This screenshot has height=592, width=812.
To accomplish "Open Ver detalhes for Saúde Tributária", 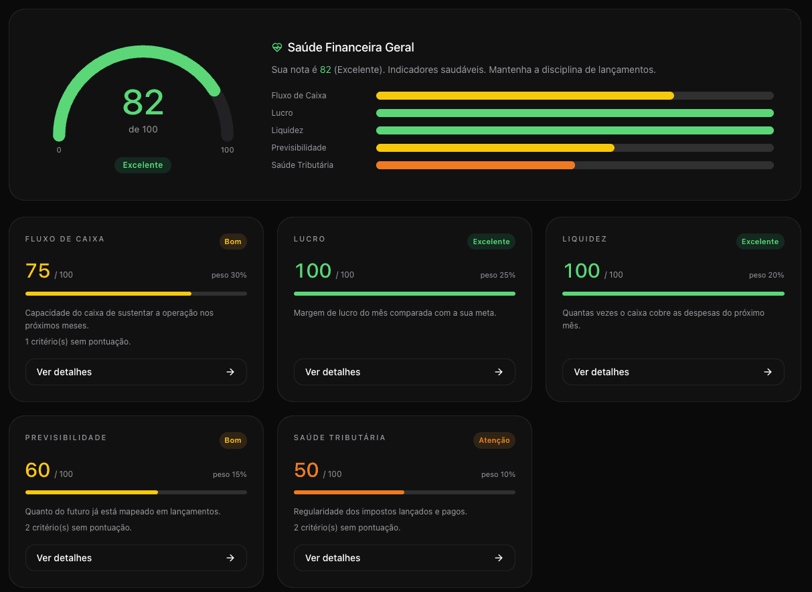I will 404,558.
